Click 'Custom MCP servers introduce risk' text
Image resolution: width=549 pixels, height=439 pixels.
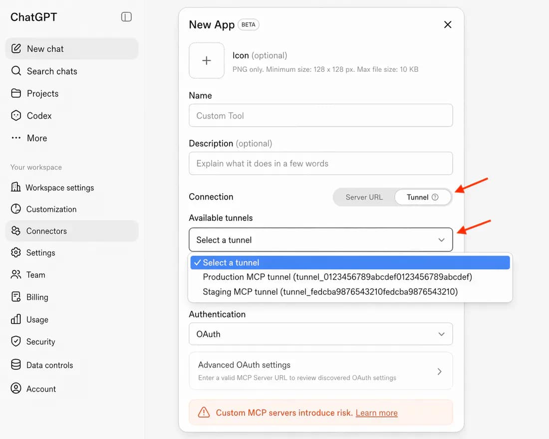pyautogui.click(x=284, y=413)
